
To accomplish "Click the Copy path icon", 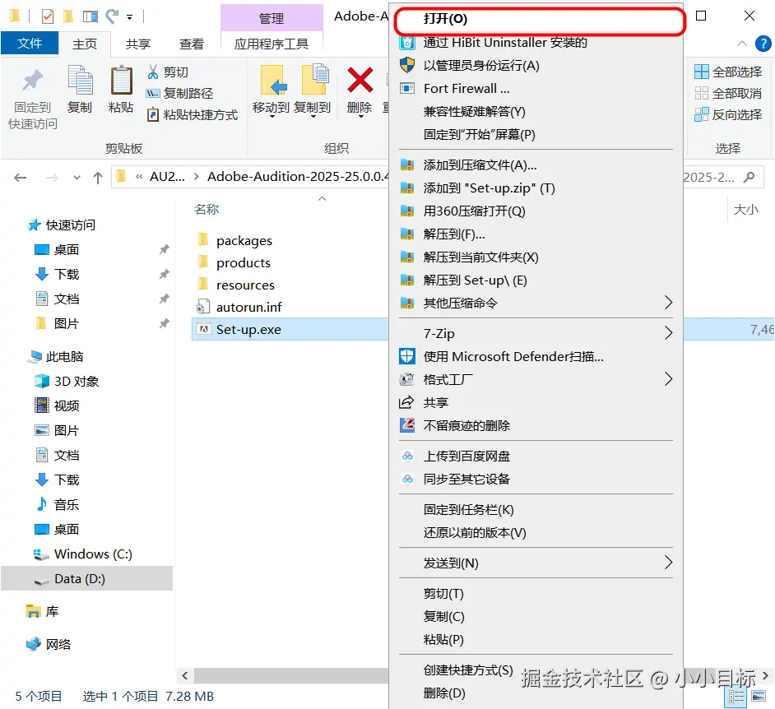I will point(153,94).
